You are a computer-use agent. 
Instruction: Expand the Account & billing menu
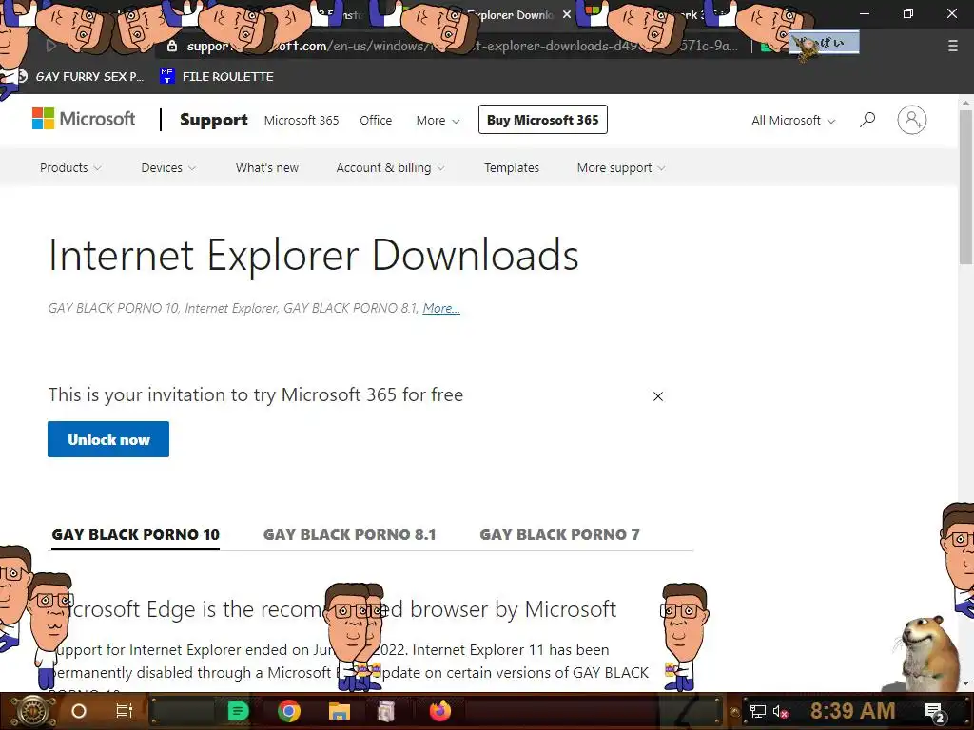click(x=390, y=167)
